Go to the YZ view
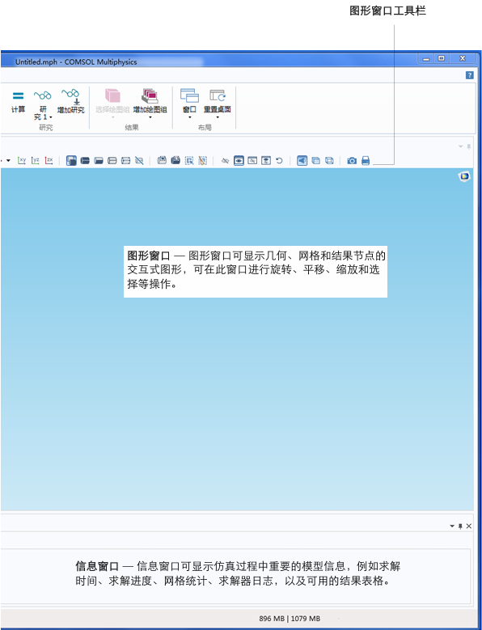The width and height of the screenshot is (482, 630). tap(36, 161)
